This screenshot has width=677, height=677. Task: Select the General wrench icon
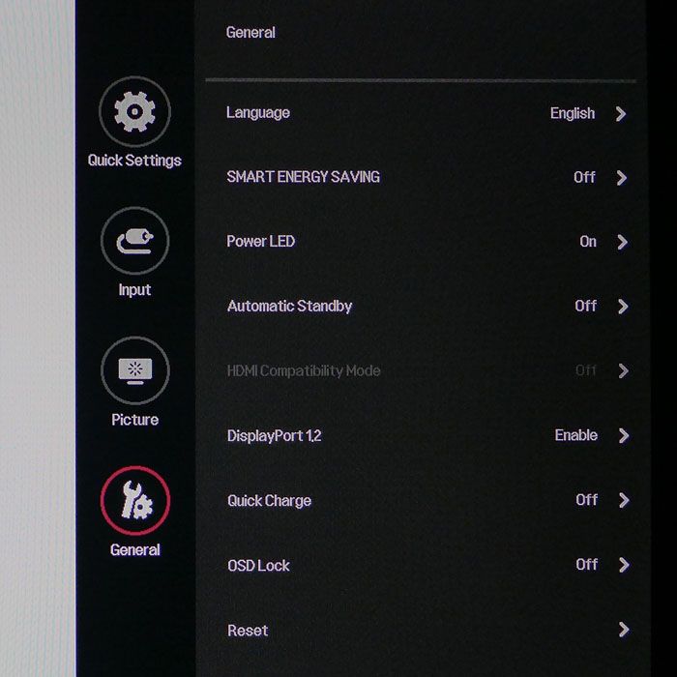point(135,500)
